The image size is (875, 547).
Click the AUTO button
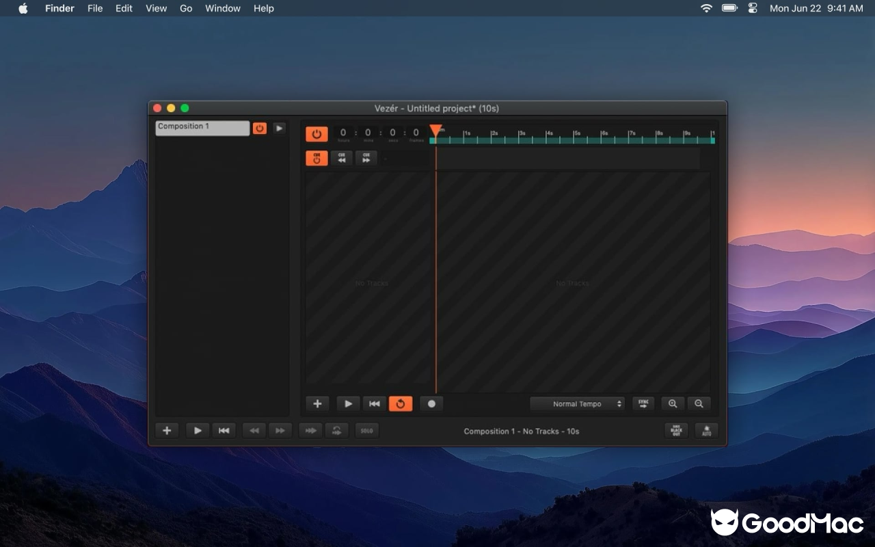[x=707, y=430]
